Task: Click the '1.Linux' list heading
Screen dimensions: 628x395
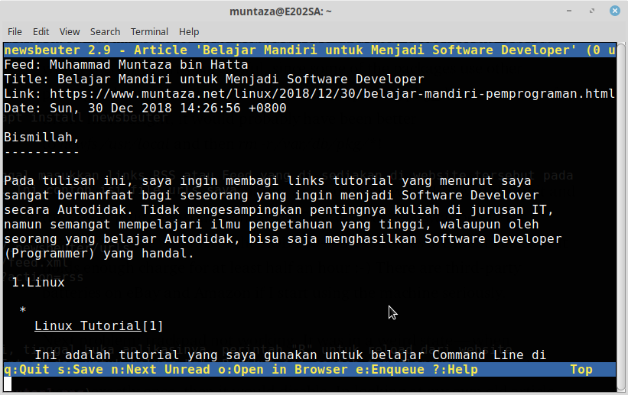Action: click(38, 283)
